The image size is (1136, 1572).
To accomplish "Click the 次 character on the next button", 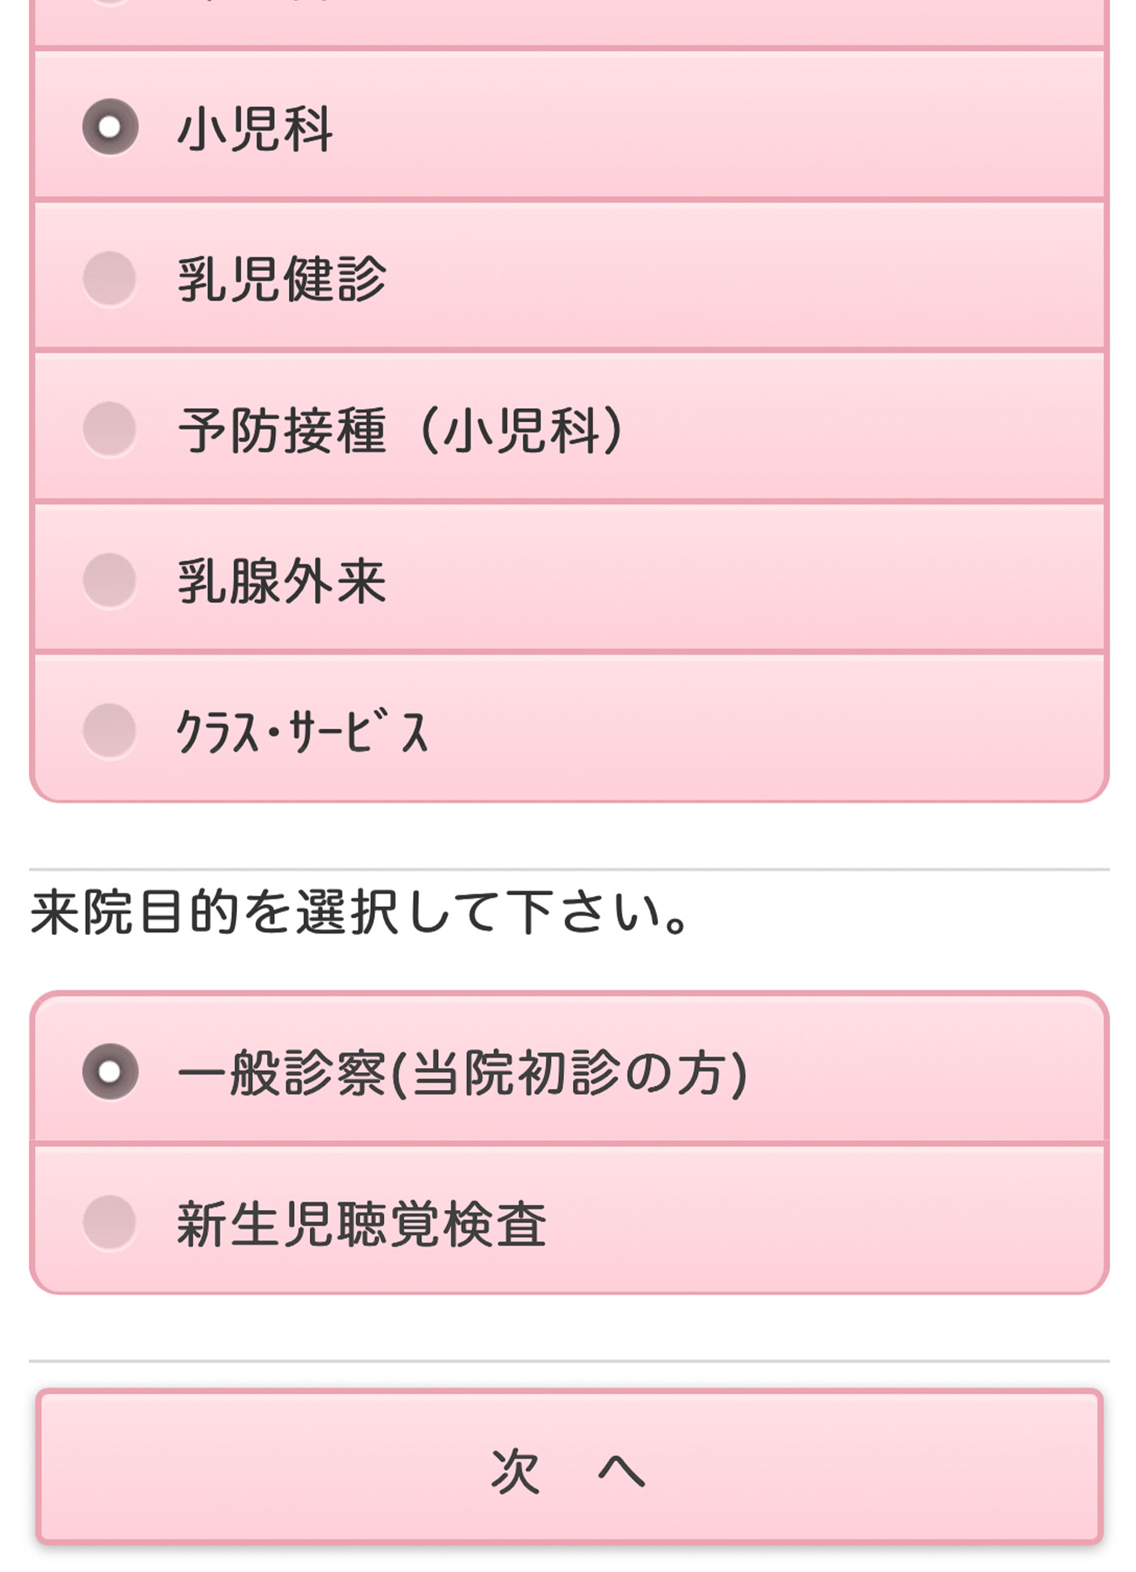I will point(514,1471).
